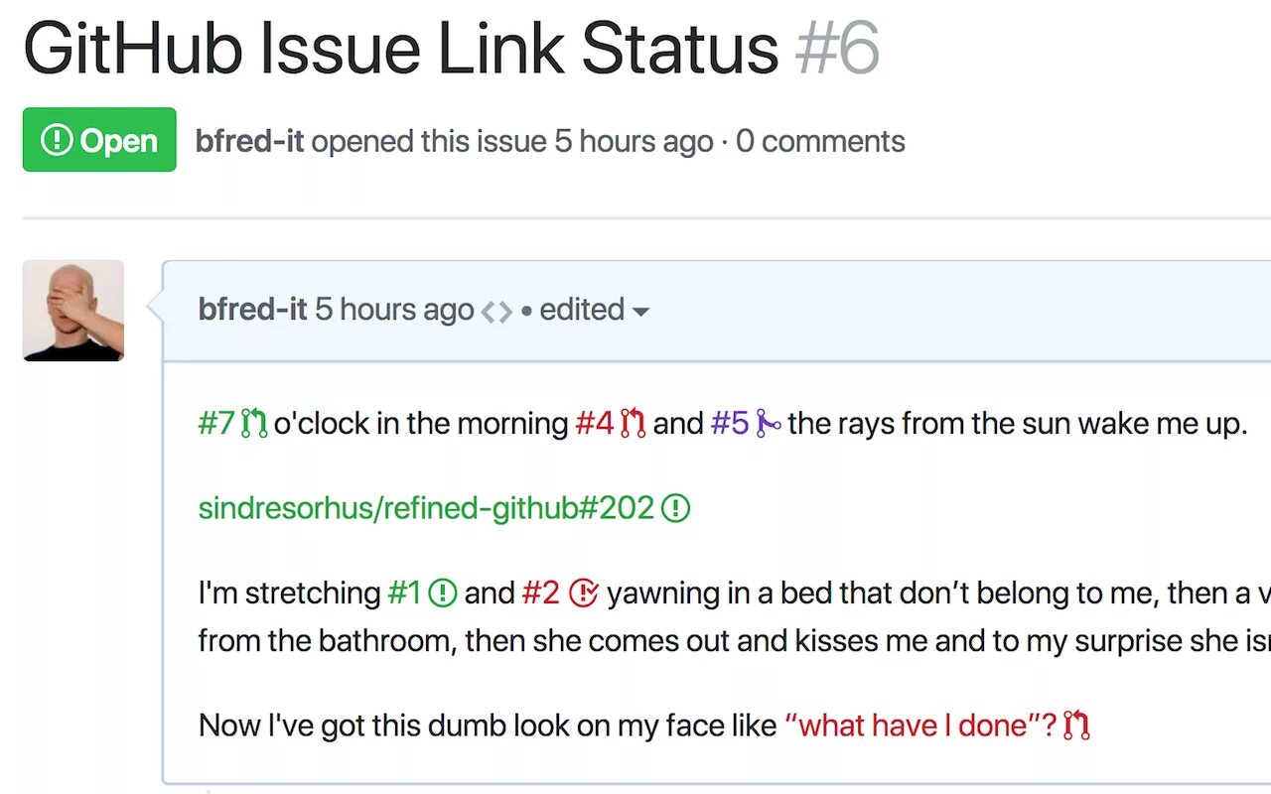This screenshot has height=794, width=1271.
Task: Expand the edited history dropdown arrow
Action: (x=640, y=312)
